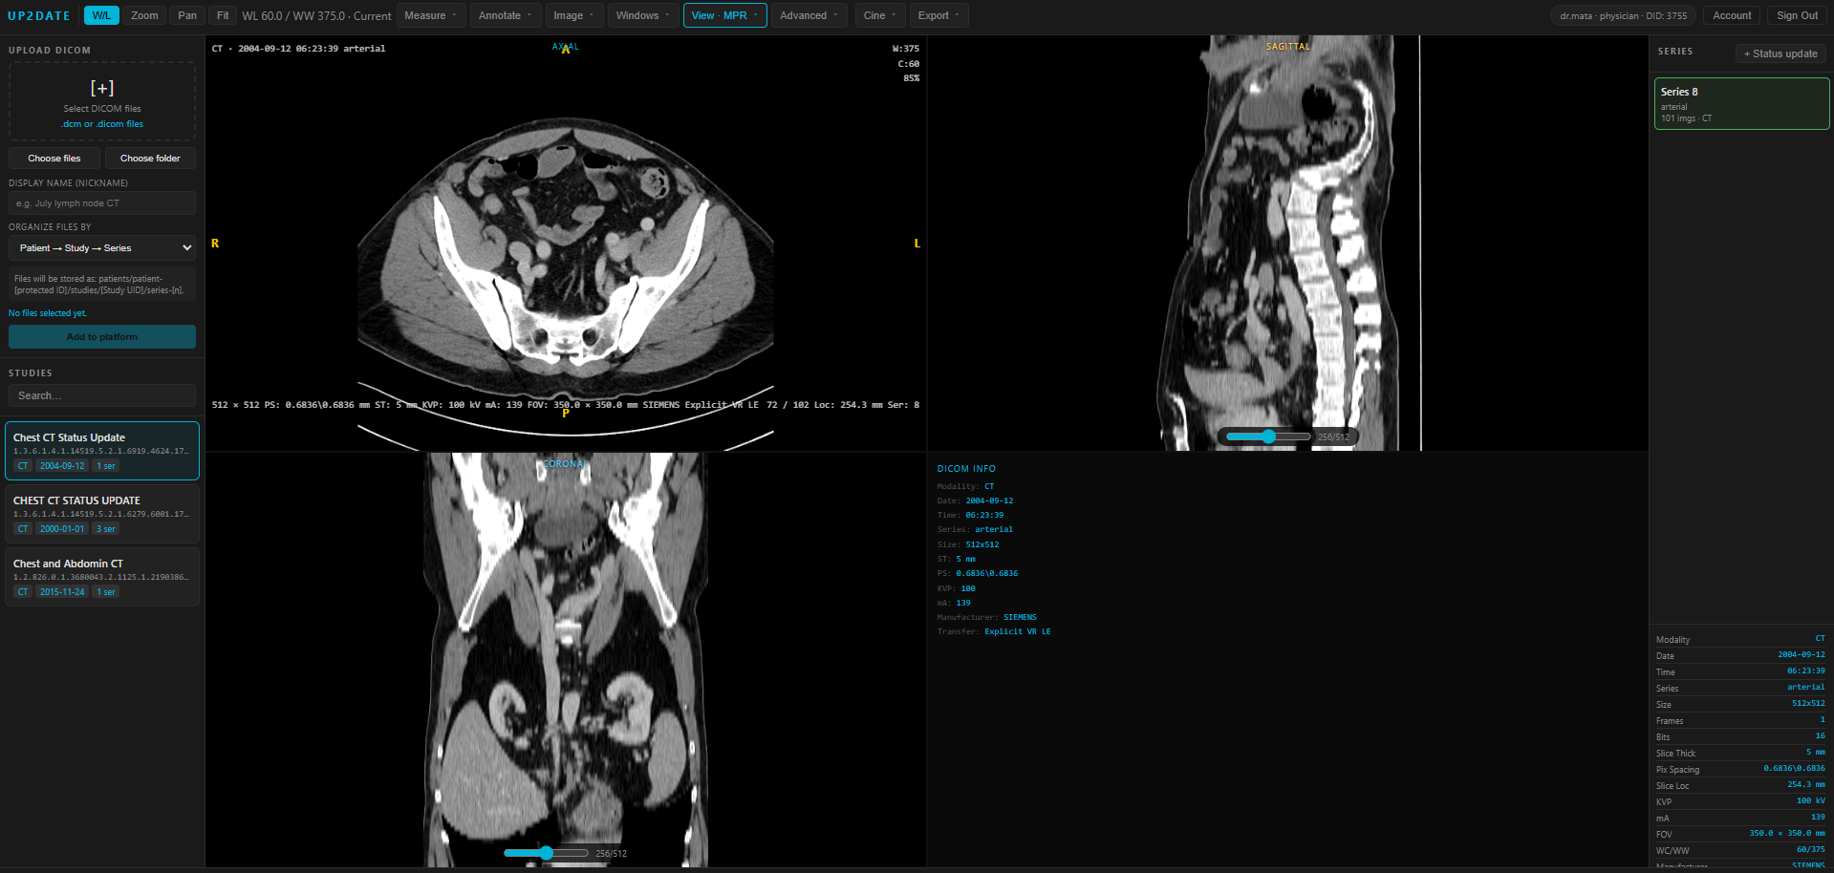Open the Annotate dropdown menu
This screenshot has height=873, width=1834.
tap(505, 15)
